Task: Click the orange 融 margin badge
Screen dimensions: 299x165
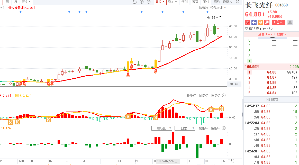Action: click(x=260, y=22)
